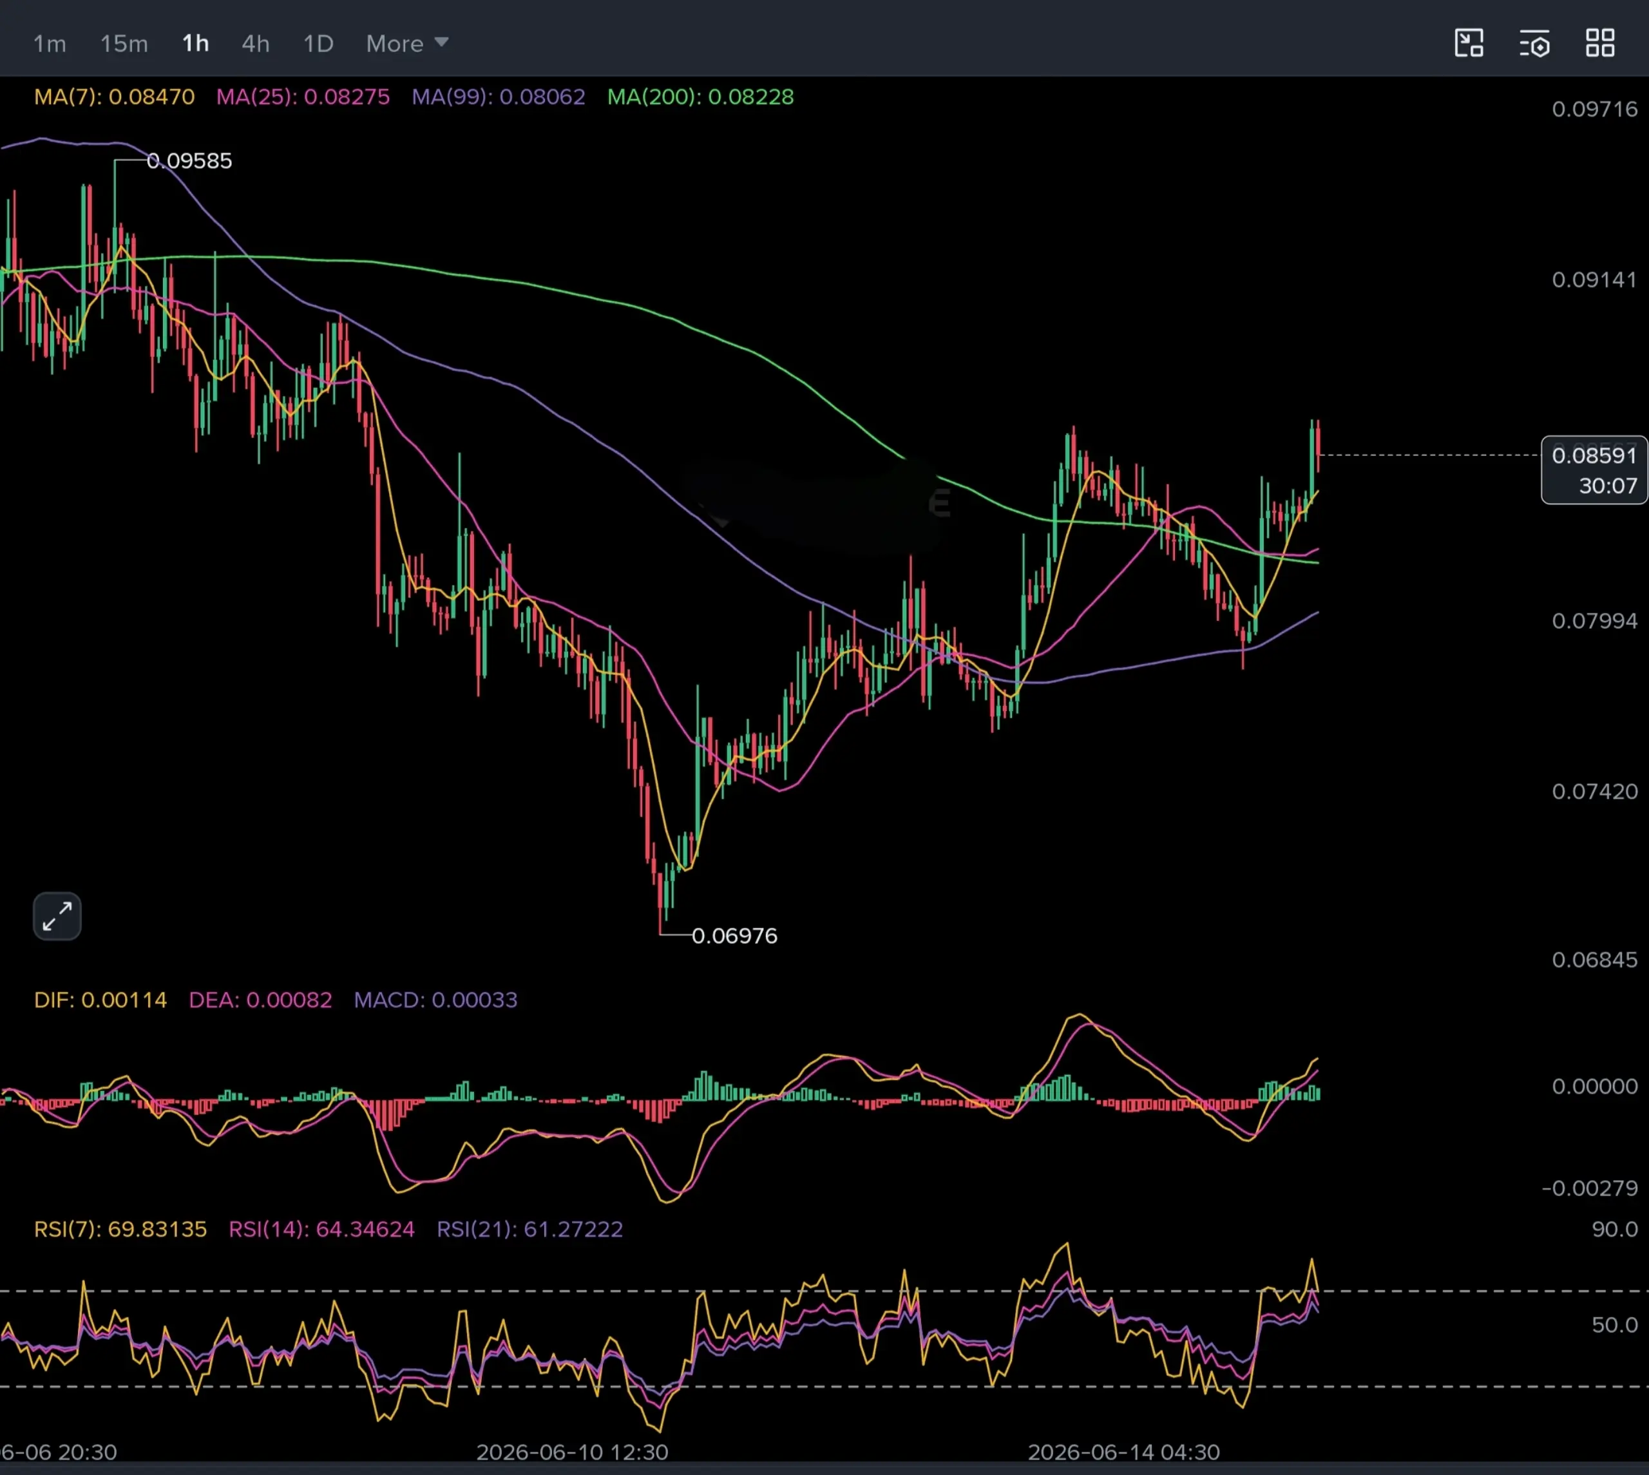Switch to the 1m timeframe

[50, 44]
